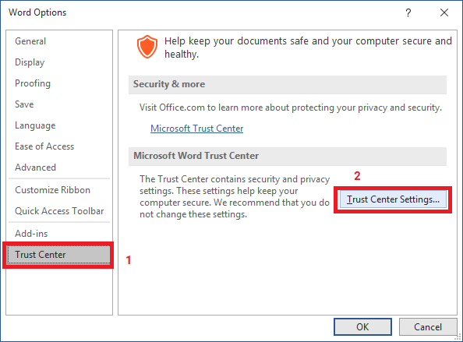Click the Trust Center Settings button
The width and height of the screenshot is (463, 342).
[393, 199]
